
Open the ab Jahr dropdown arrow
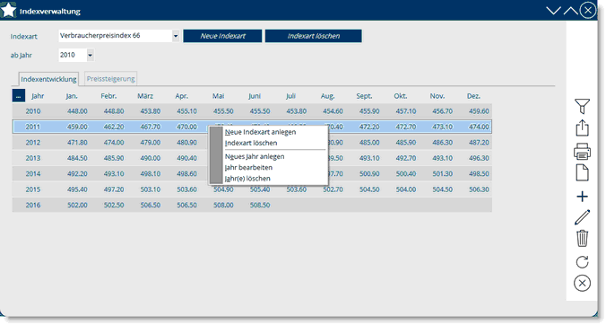tap(90, 55)
